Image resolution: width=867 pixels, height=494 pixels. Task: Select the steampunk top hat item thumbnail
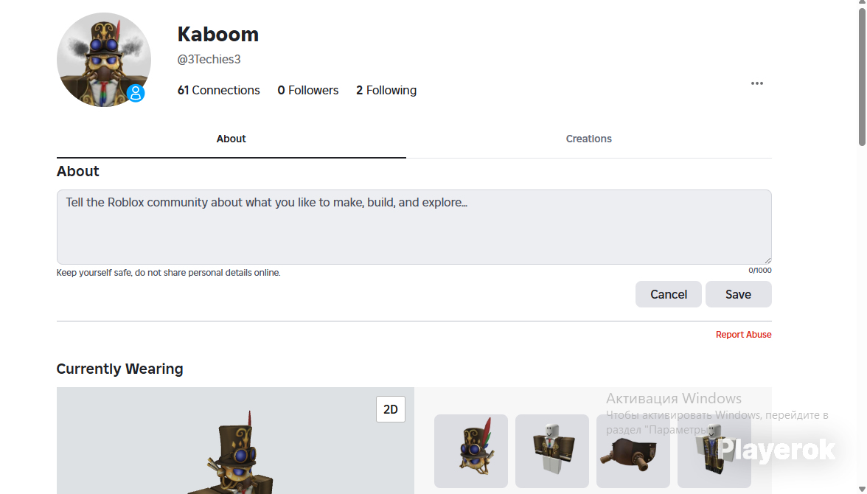point(471,450)
